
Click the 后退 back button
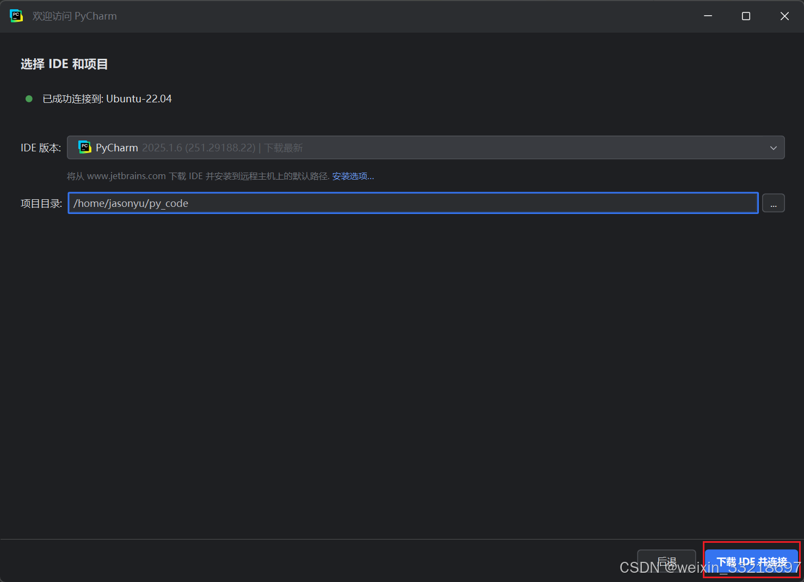(666, 561)
